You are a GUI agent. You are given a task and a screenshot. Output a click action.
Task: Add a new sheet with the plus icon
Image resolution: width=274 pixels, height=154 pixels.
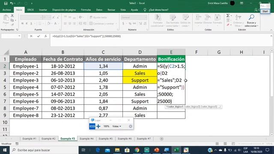click(x=162, y=139)
